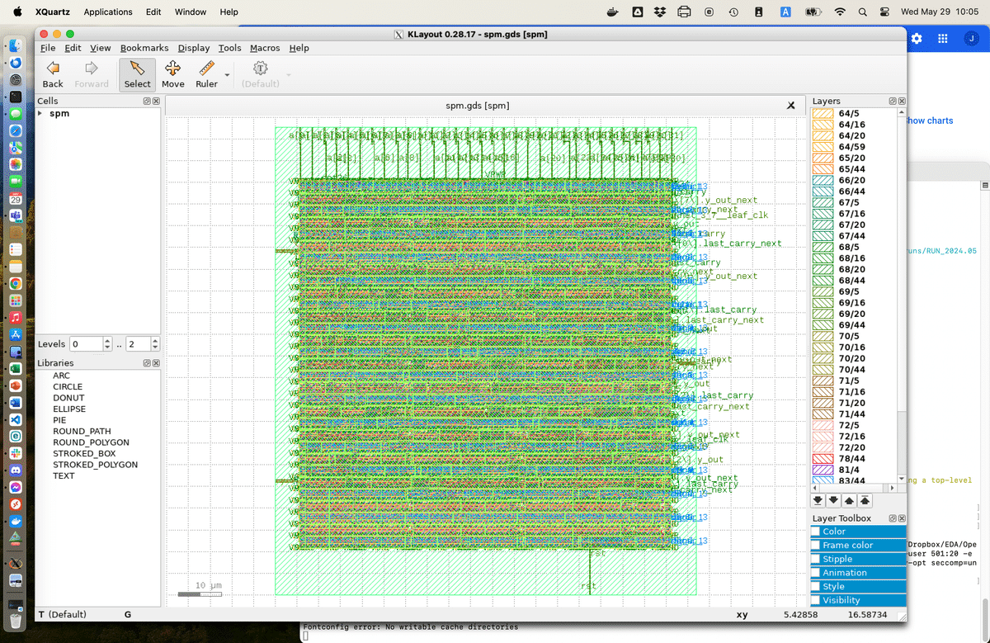The width and height of the screenshot is (990, 643).
Task: Expand the spm cell tree
Action: click(x=40, y=114)
